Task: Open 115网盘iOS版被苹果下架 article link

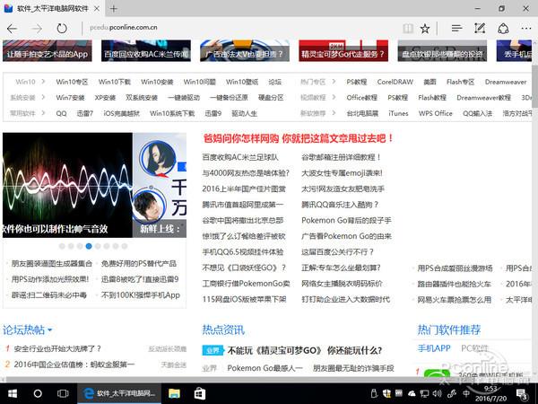Action: pos(244,299)
